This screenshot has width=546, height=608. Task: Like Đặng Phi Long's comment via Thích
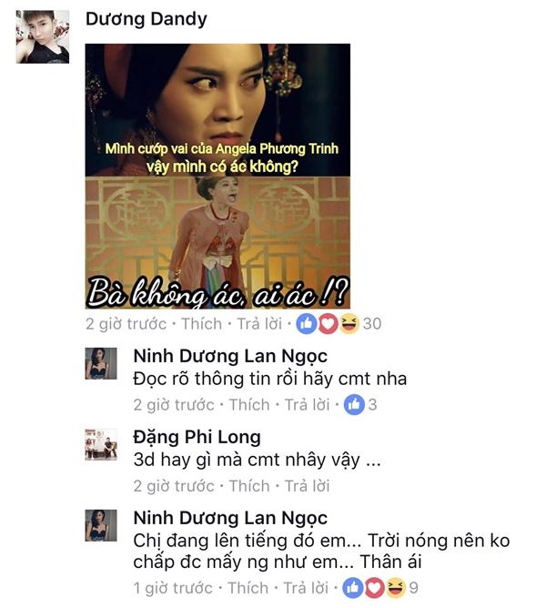coord(249,486)
